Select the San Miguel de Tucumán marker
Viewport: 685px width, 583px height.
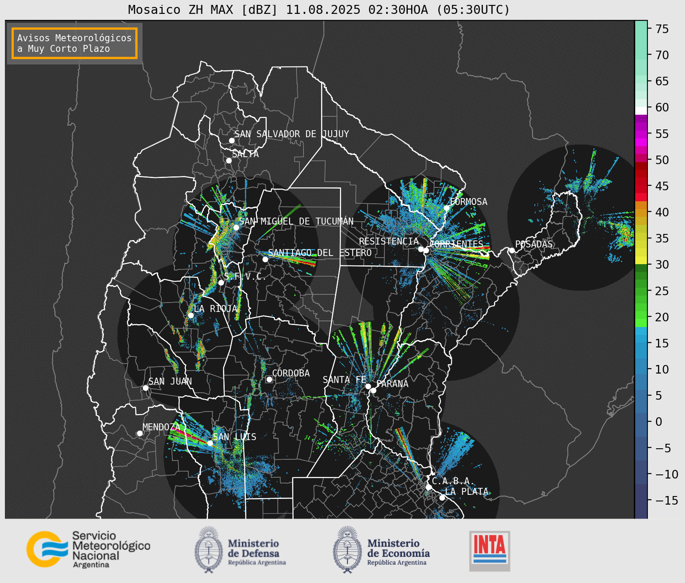236,227
